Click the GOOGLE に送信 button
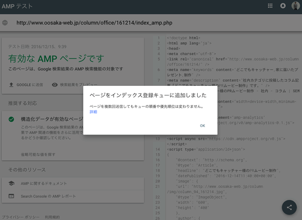Viewport: 302px width, 220px height. 26,85
